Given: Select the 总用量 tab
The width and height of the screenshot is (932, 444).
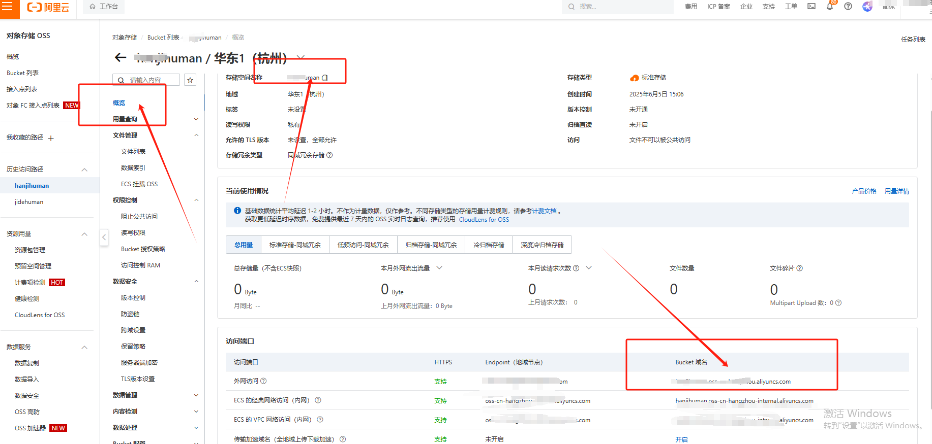Looking at the screenshot, I should click(x=244, y=245).
